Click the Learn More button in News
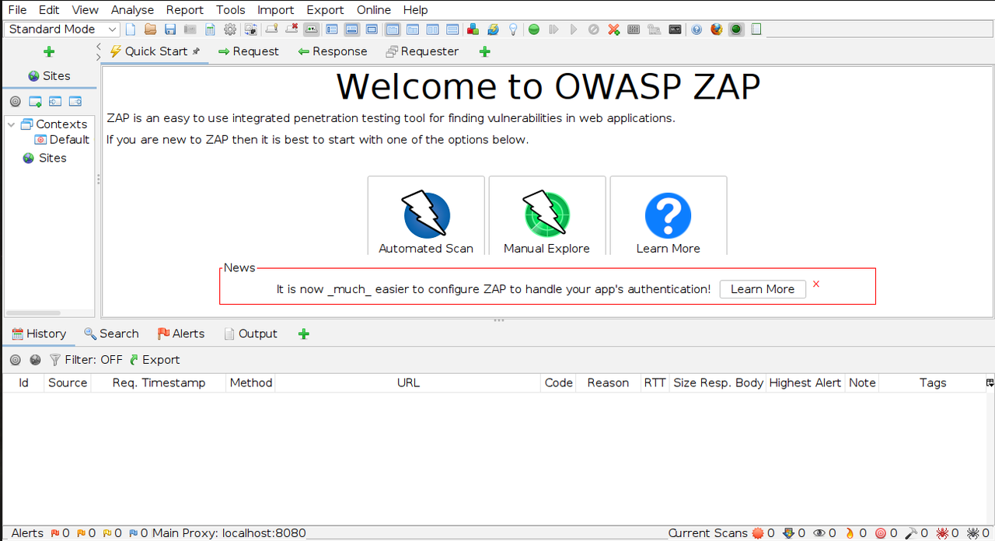 tap(763, 289)
